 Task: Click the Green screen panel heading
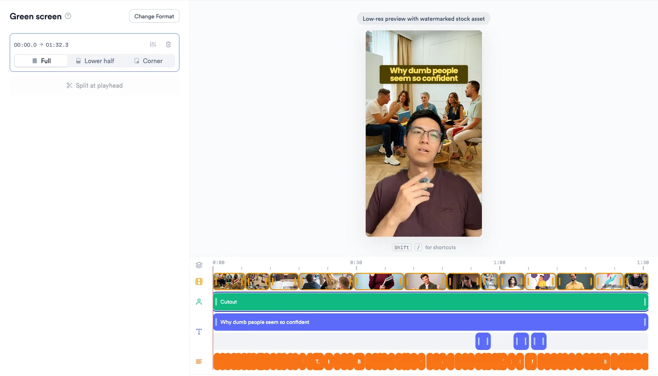(x=36, y=16)
